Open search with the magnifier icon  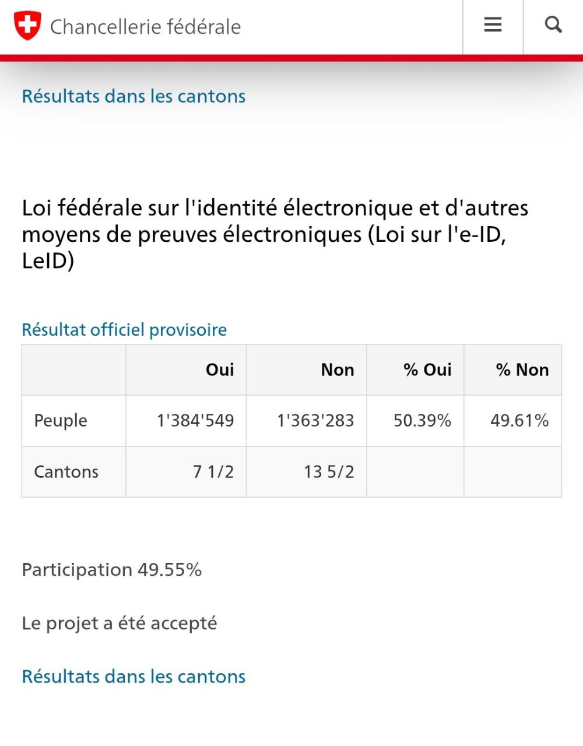(553, 25)
